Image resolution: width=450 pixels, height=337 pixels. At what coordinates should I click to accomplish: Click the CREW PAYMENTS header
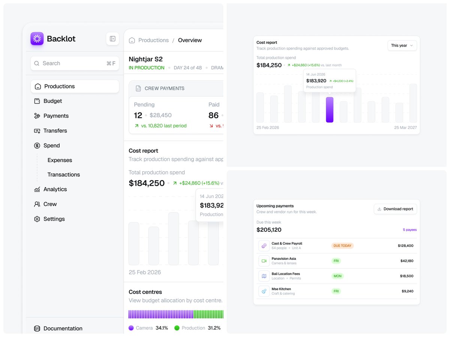[x=165, y=88]
